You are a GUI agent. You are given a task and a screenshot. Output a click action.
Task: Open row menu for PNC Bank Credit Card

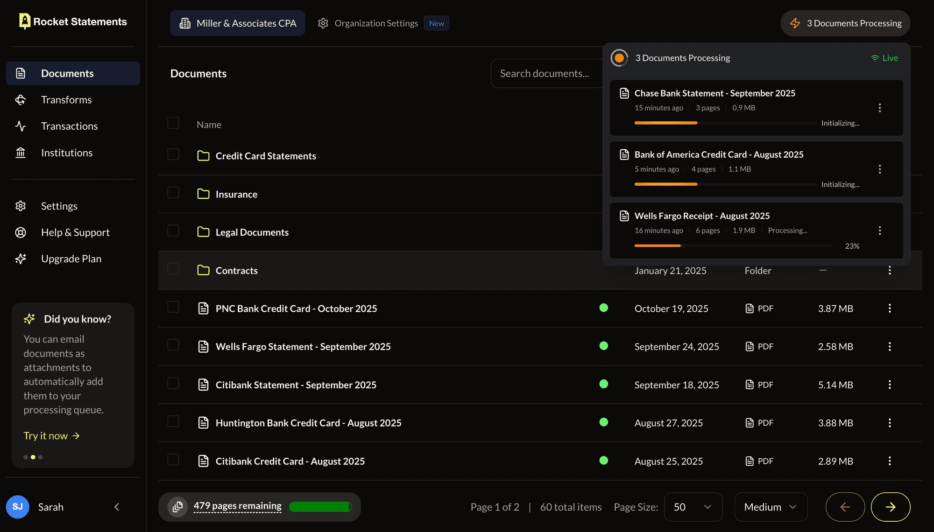[x=889, y=308]
